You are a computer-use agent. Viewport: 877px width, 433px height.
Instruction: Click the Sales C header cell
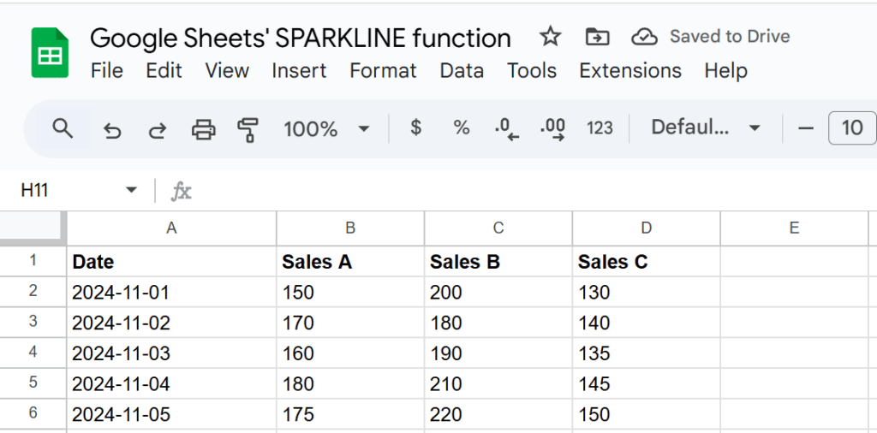pos(646,262)
